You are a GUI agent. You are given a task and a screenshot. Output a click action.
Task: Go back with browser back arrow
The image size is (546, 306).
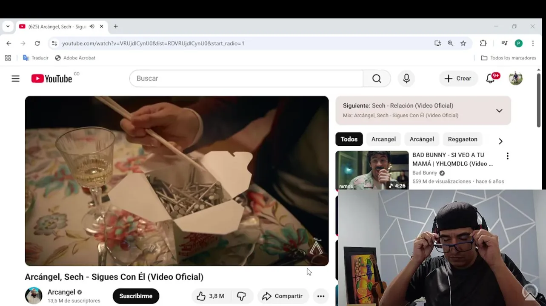9,43
